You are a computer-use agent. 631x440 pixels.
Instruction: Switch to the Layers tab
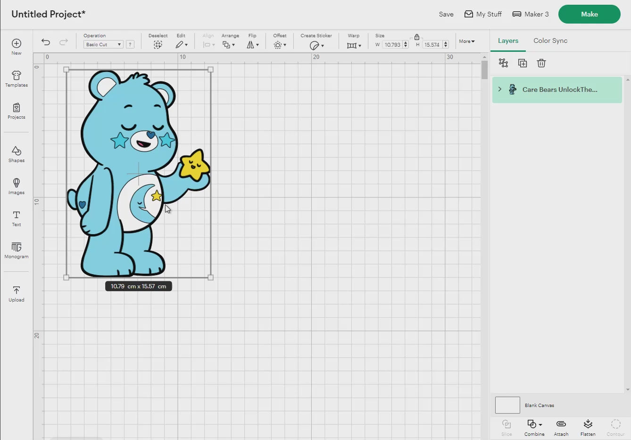[508, 41]
